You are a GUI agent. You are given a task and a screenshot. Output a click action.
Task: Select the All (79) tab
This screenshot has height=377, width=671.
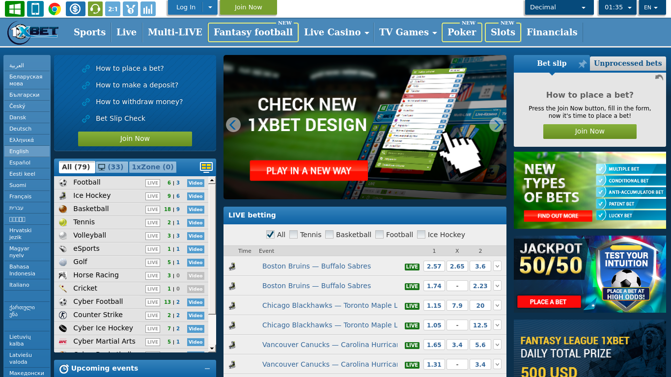tap(76, 167)
